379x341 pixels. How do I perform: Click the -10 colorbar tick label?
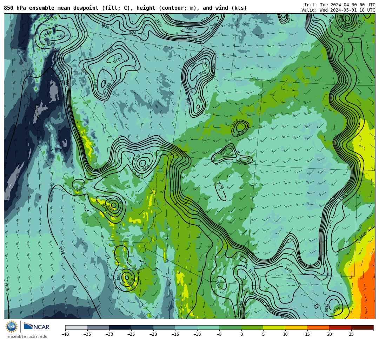point(197,334)
